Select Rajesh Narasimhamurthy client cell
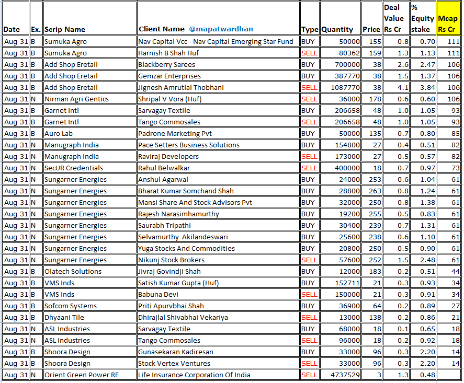 tap(218, 214)
